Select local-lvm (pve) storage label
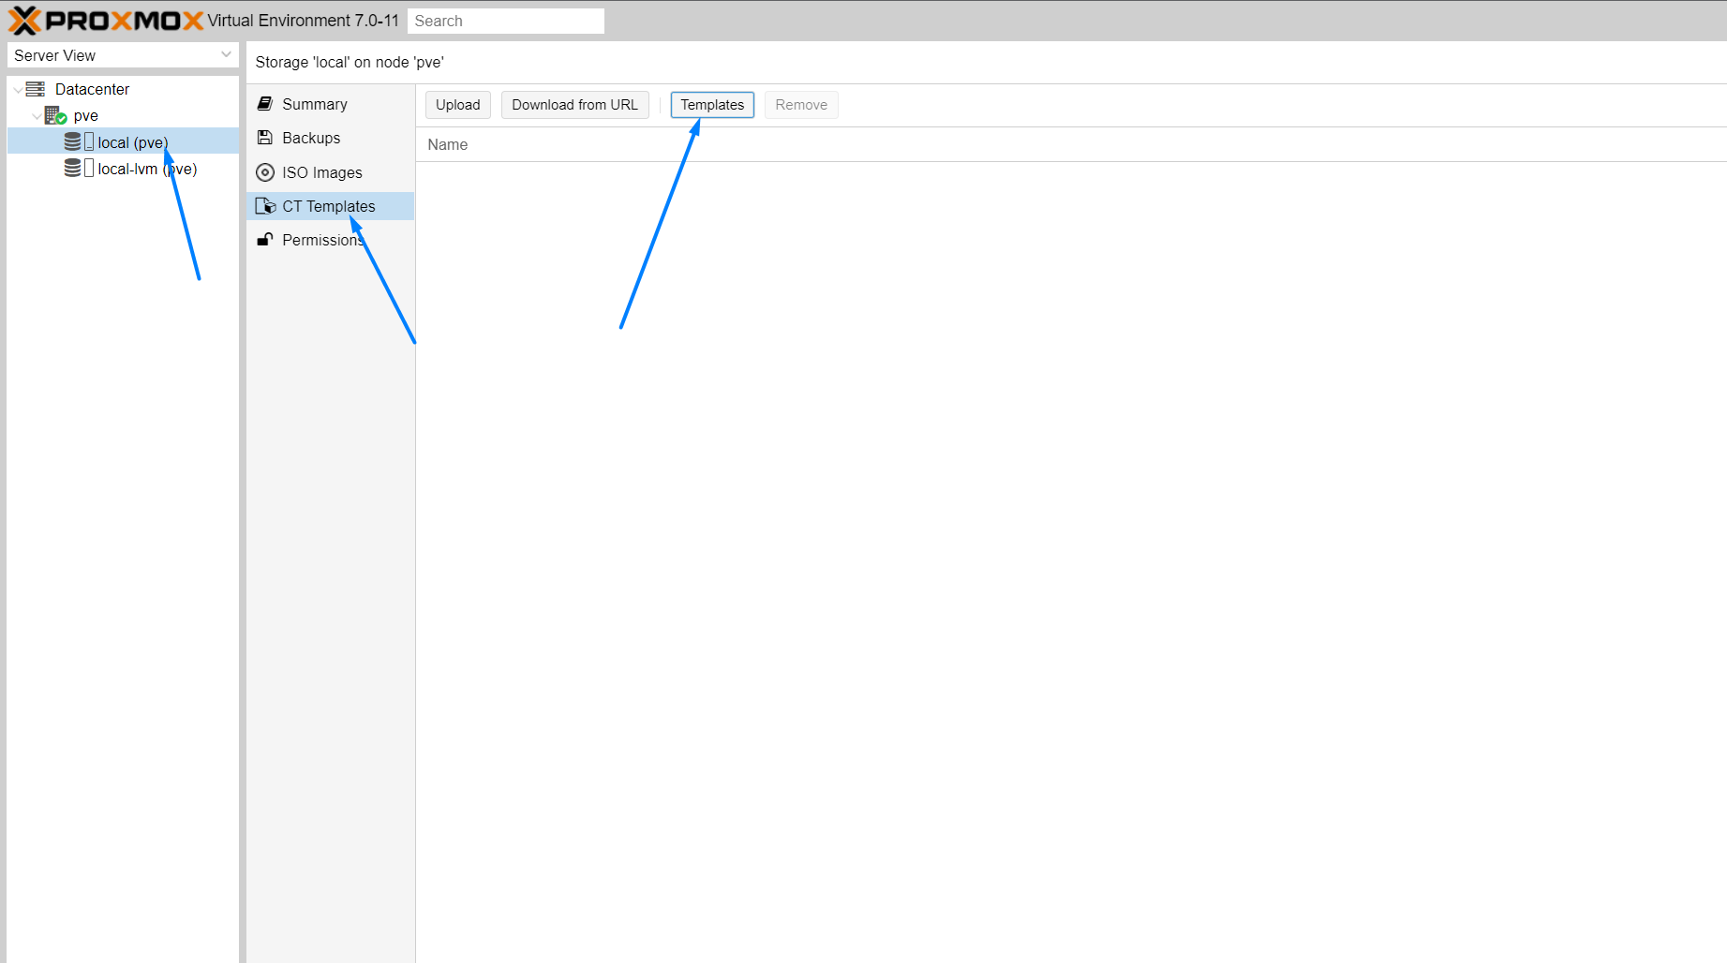 tap(147, 169)
